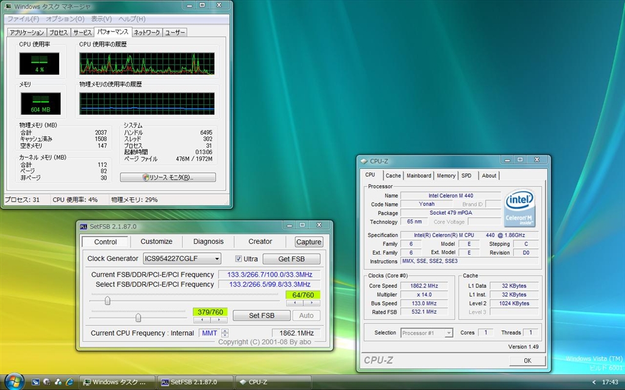Decrease the 379/760 value with left arrow
This screenshot has height=390, width=625.
tap(202, 319)
